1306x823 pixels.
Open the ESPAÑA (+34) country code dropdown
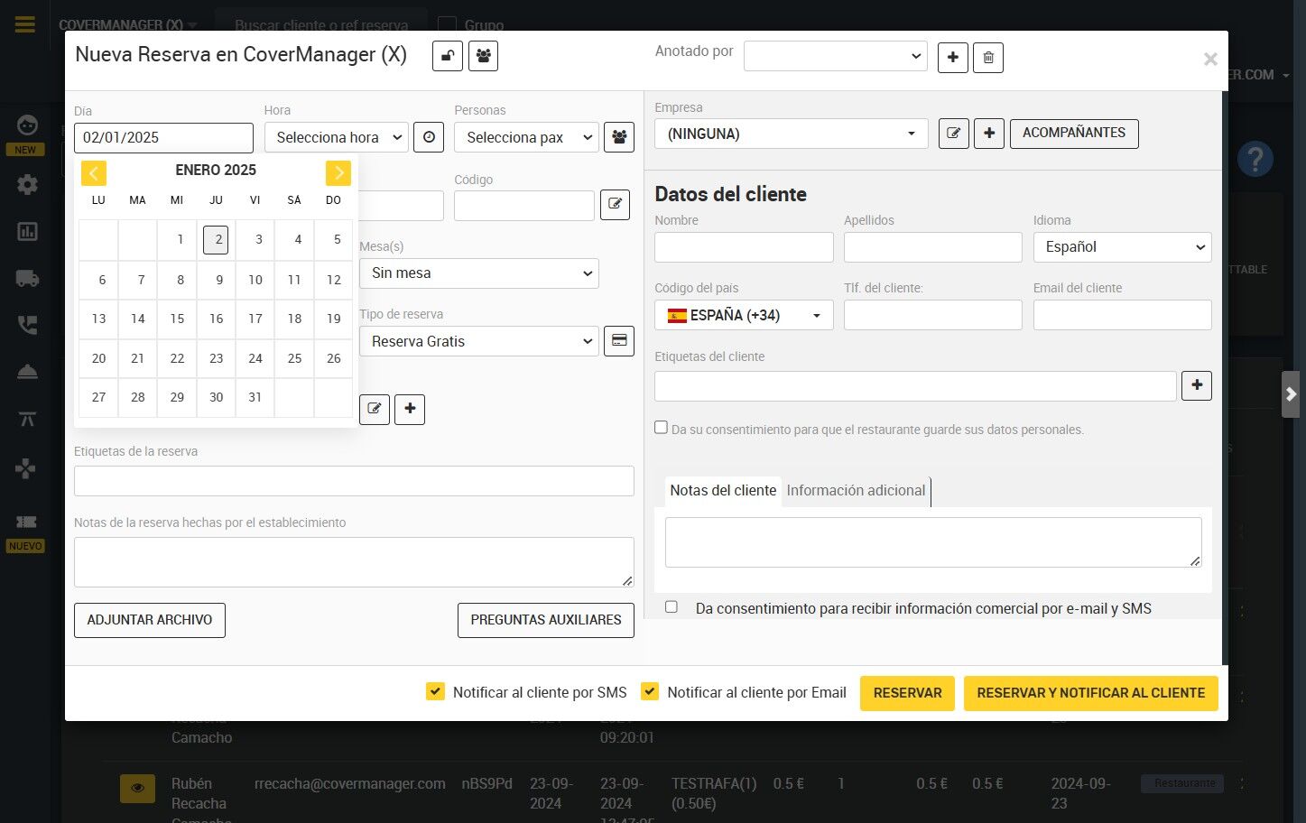744,315
